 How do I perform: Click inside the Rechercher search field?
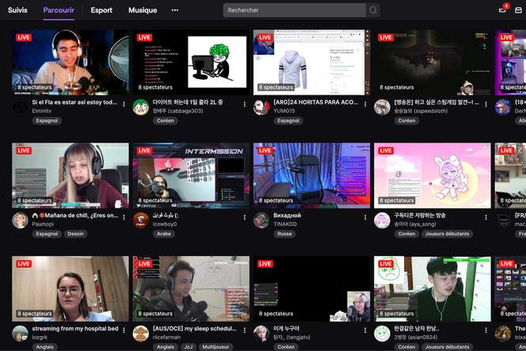click(293, 10)
